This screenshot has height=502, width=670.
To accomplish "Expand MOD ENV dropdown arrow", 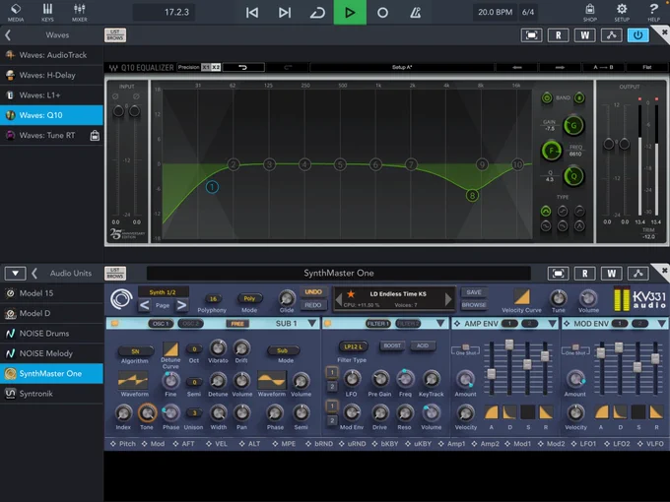I will pyautogui.click(x=661, y=324).
